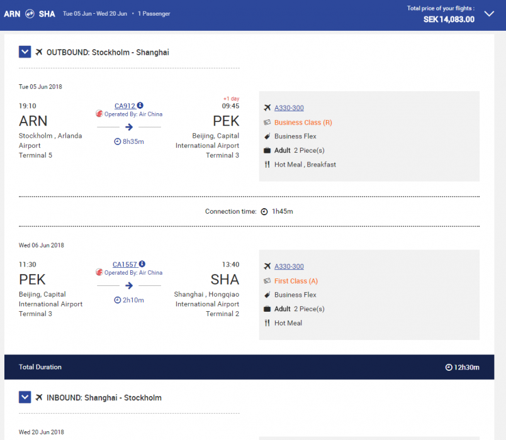Image resolution: width=506 pixels, height=440 pixels.
Task: Open the CA1557 flight number link
Action: pos(125,264)
